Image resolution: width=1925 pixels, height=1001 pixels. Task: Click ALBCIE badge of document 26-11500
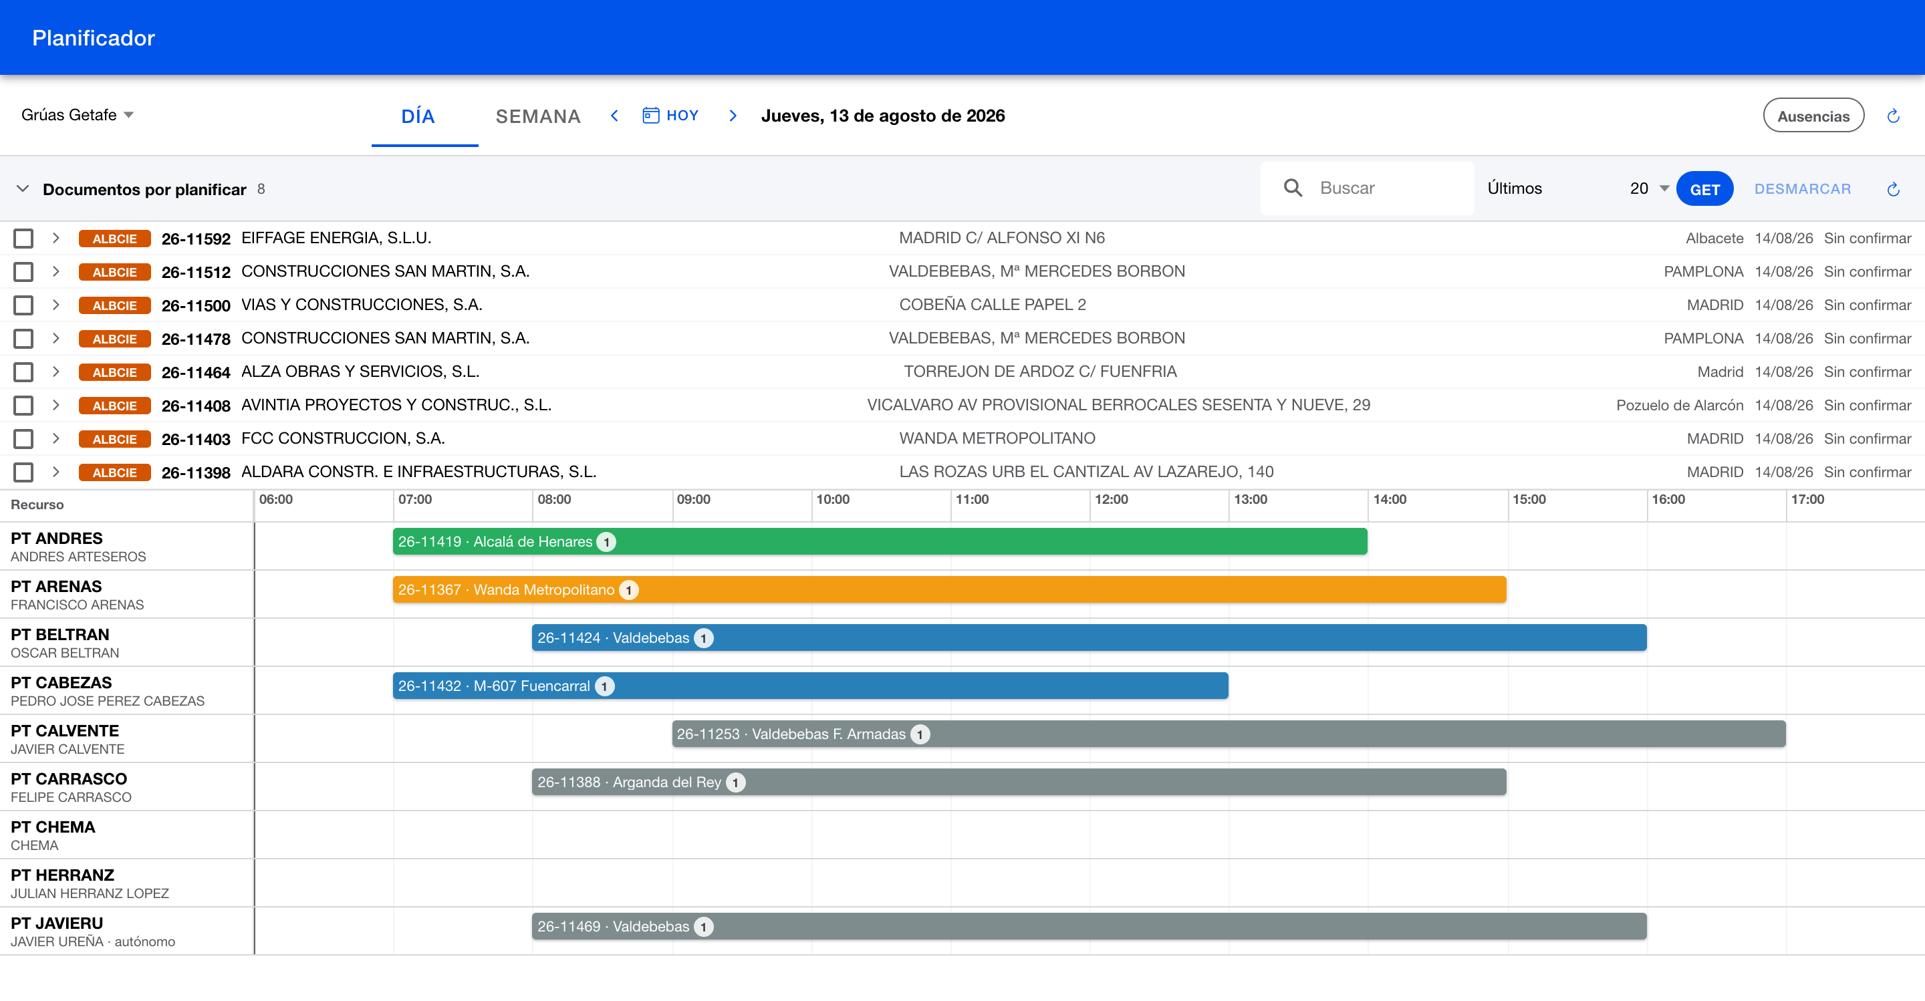pos(114,305)
